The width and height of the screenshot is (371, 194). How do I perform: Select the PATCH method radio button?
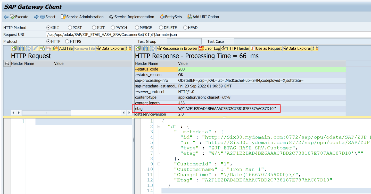(113, 28)
